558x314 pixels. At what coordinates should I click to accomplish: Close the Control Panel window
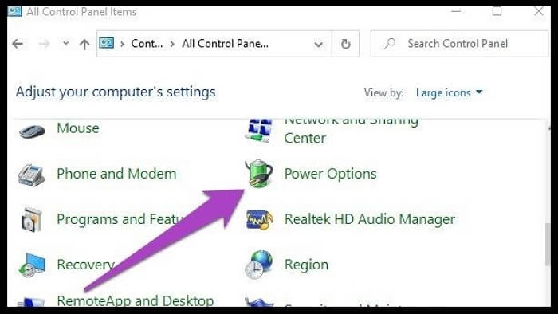click(x=538, y=11)
